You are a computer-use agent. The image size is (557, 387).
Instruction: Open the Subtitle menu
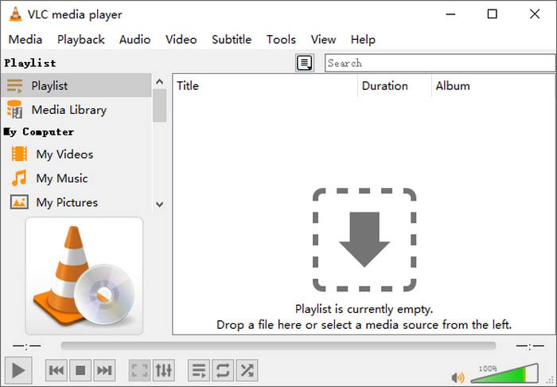tap(232, 40)
